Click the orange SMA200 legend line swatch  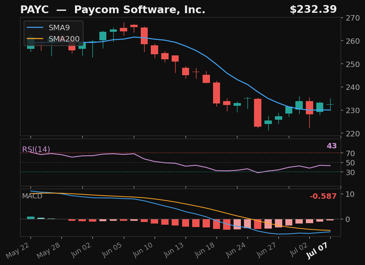(35, 39)
